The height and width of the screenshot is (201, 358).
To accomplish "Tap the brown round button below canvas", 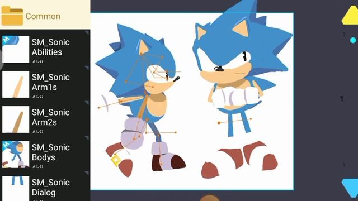I will [210, 198].
